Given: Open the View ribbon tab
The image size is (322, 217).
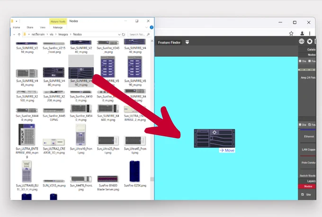Looking at the screenshot, I should pos(43,27).
